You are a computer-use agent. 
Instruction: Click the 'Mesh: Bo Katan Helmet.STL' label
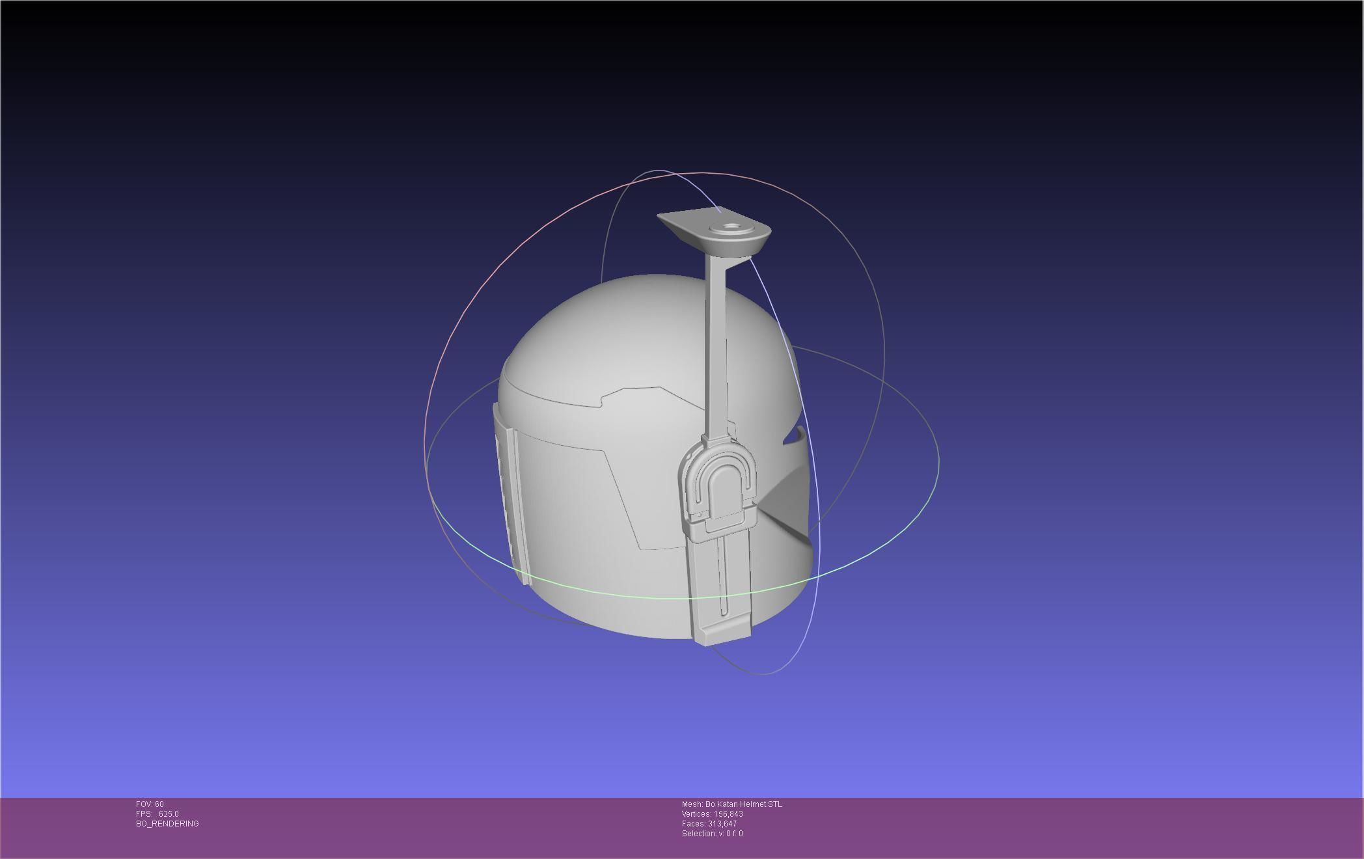732,804
